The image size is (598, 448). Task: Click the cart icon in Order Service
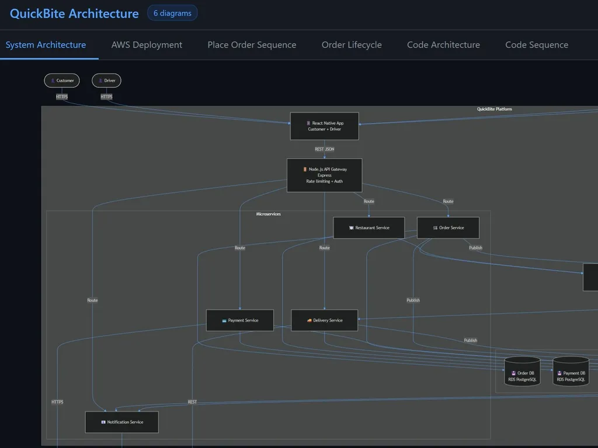pos(435,228)
